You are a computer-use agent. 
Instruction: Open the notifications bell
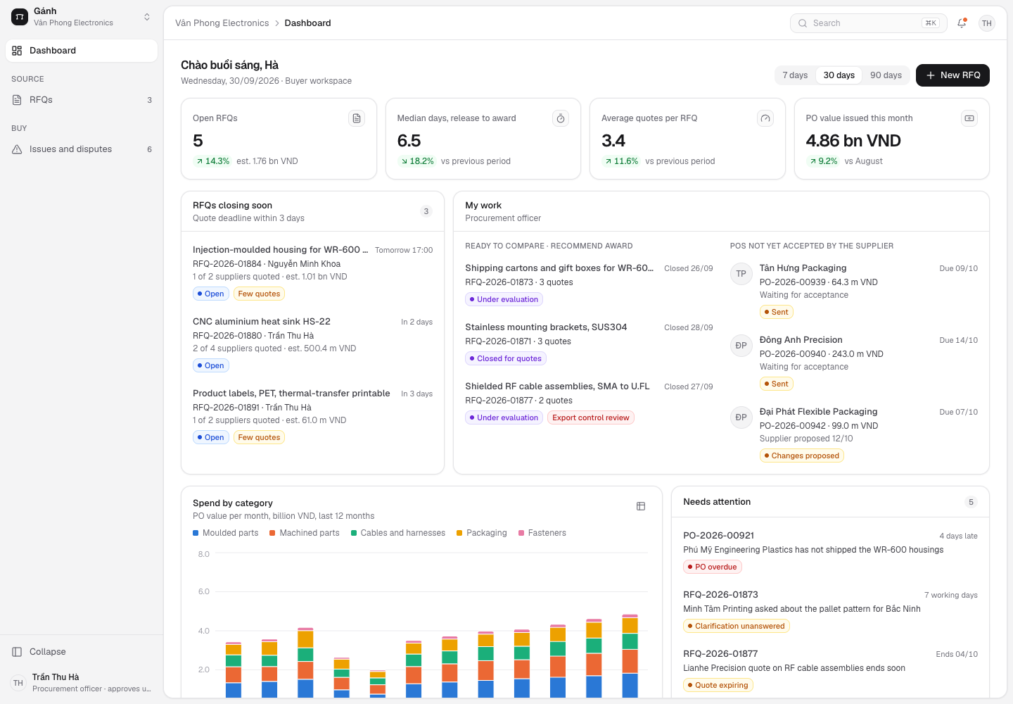click(962, 23)
